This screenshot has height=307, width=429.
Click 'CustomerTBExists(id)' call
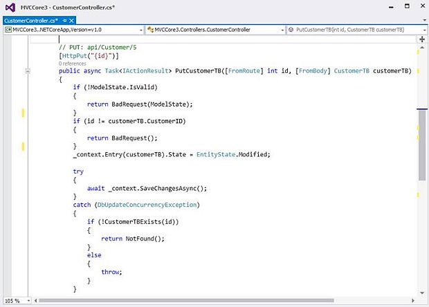[140, 222]
